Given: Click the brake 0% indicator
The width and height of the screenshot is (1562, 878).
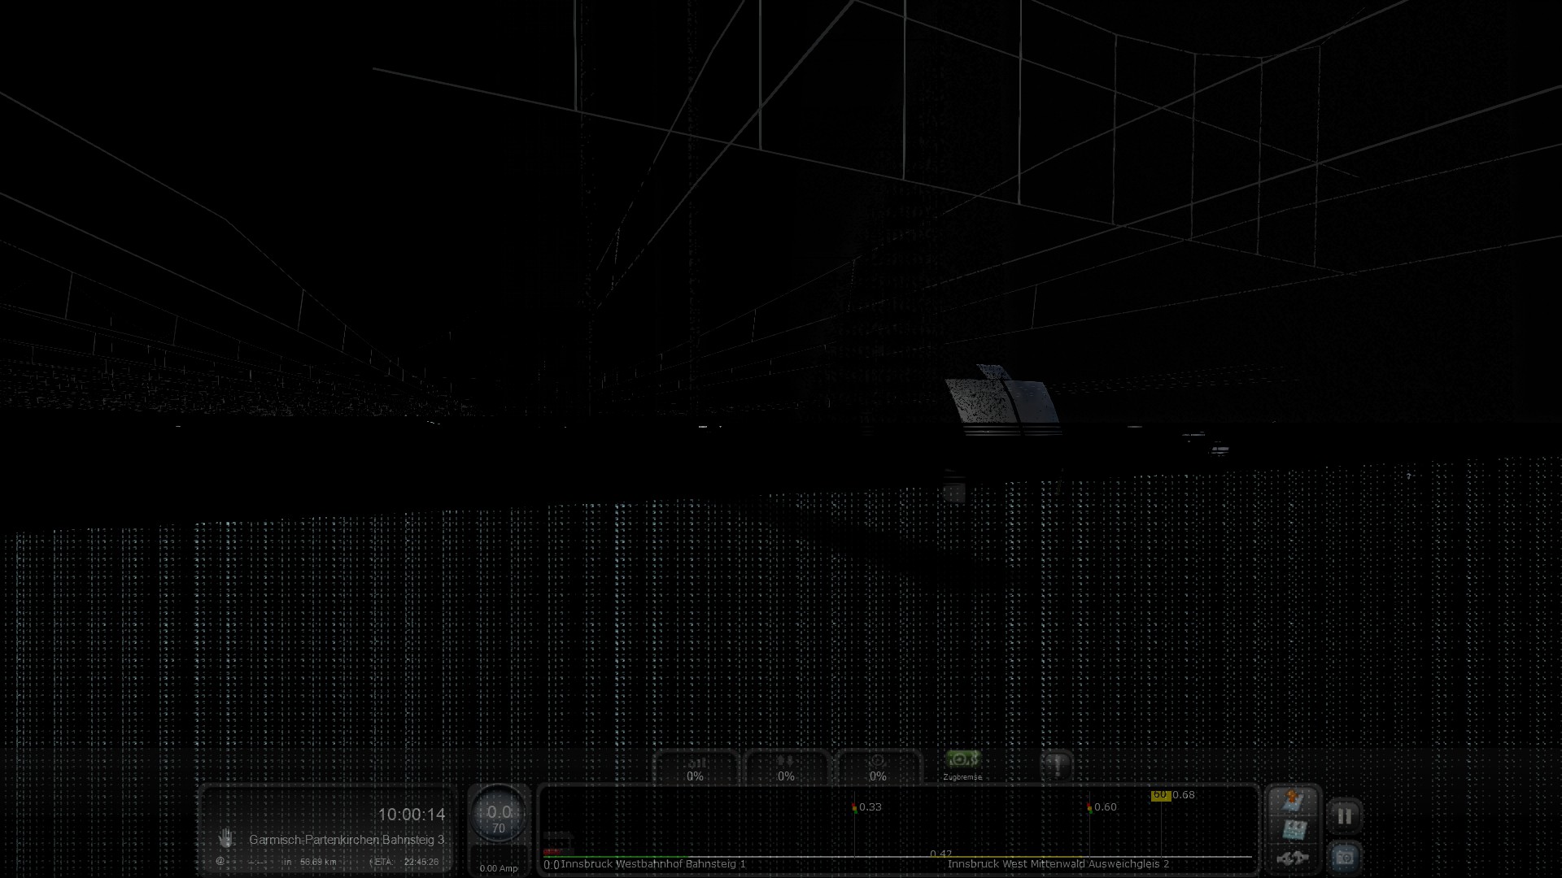Looking at the screenshot, I should point(877,769).
